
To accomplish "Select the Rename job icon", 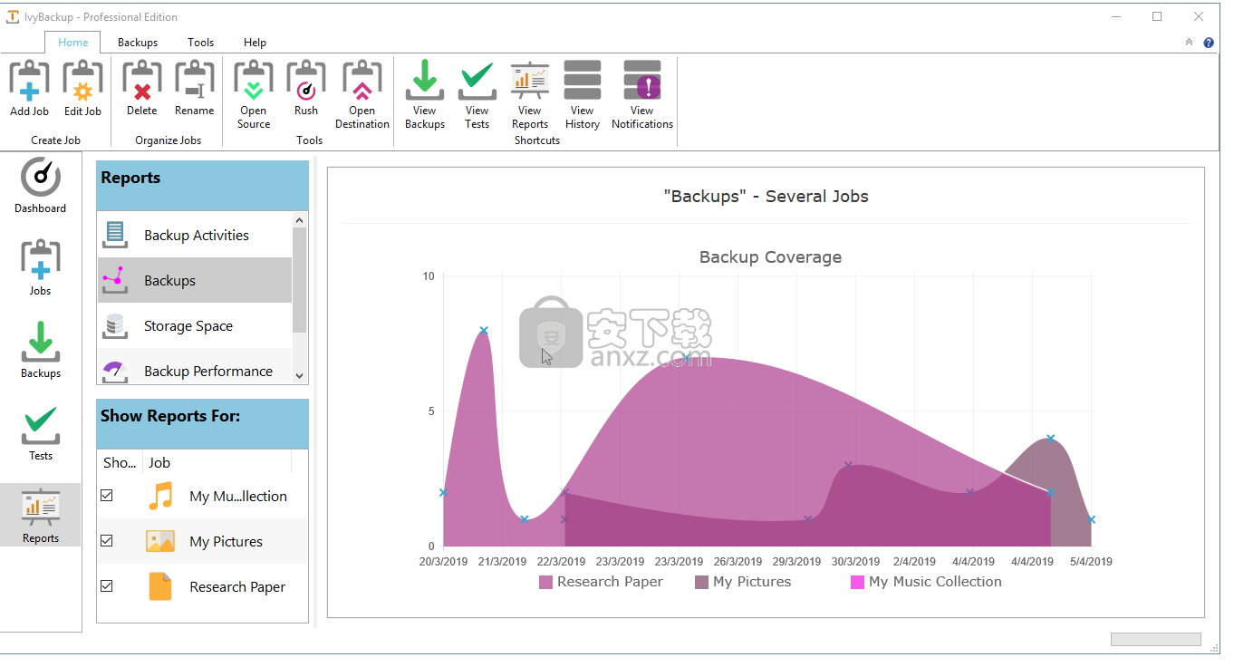I will (x=194, y=89).
